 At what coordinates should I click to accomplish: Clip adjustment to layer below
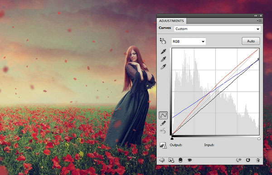tap(180, 160)
